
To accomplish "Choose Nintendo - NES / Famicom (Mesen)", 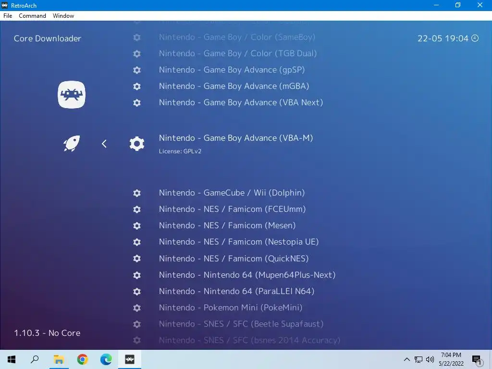I will point(227,226).
